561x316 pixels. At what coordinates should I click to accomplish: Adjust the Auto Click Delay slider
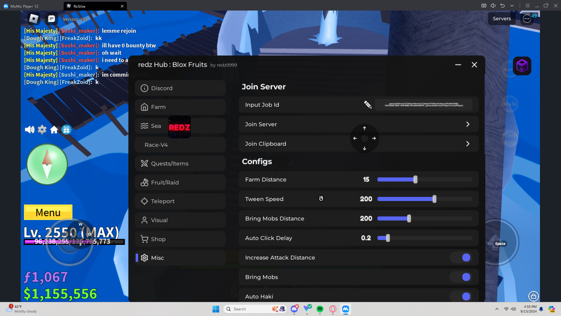425,238
